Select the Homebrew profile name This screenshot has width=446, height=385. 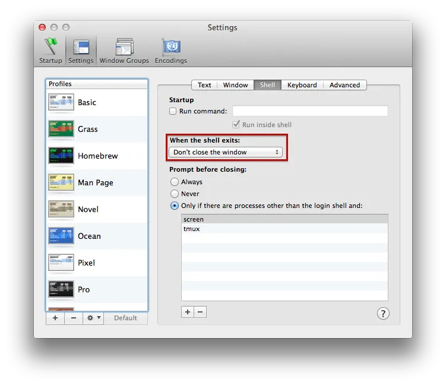(98, 156)
